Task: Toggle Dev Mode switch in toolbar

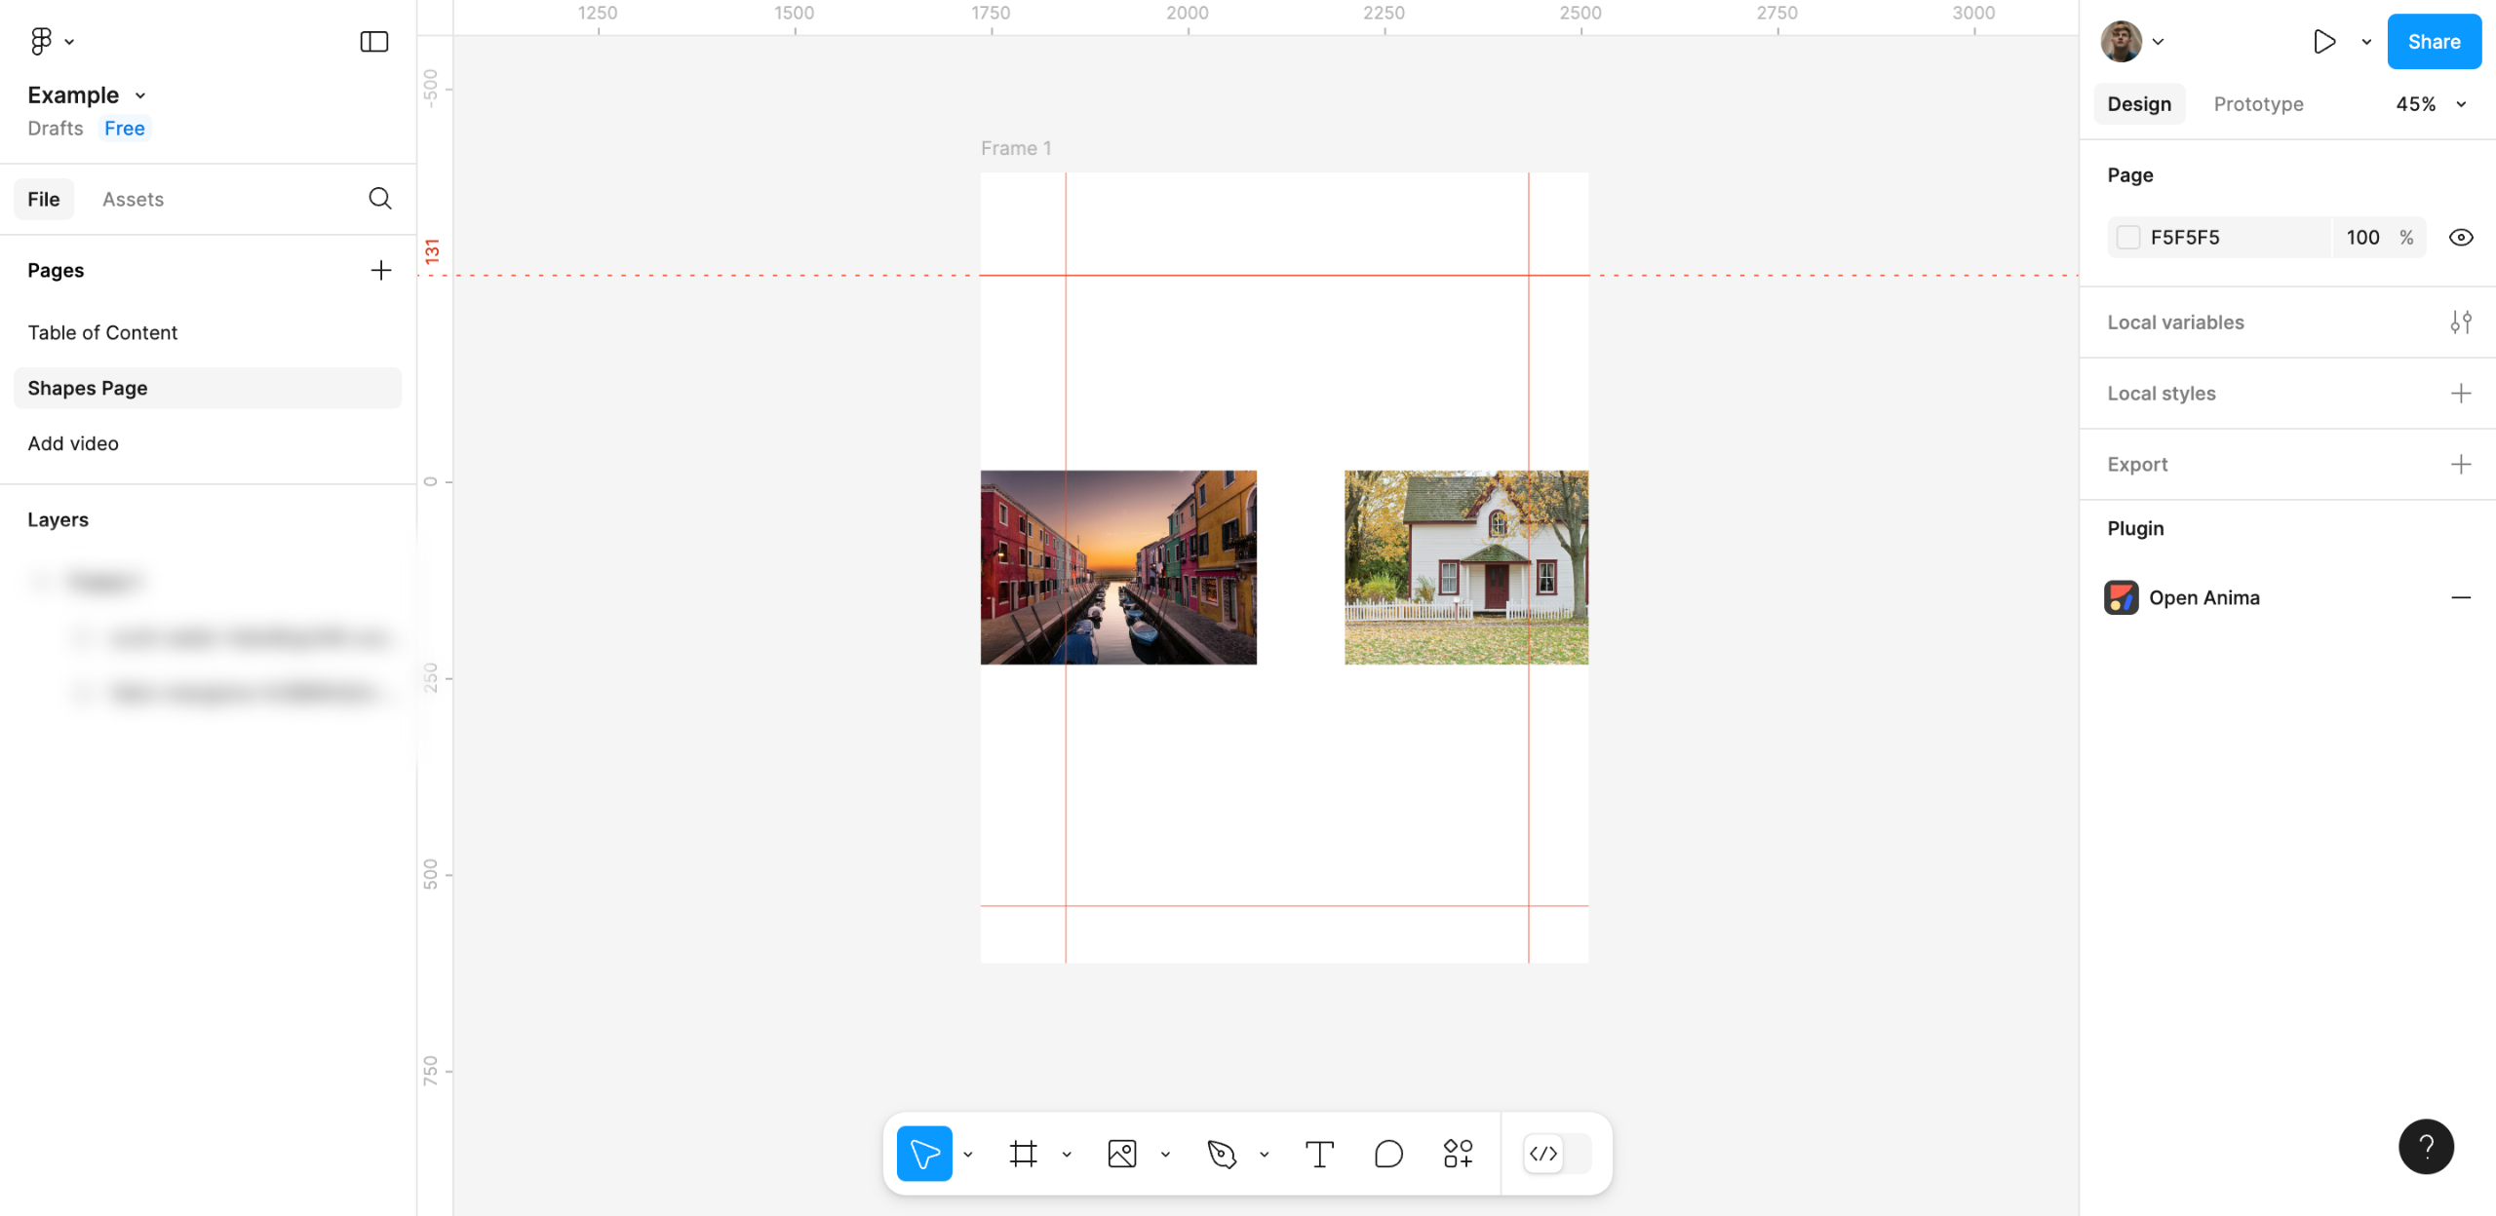Action: coord(1557,1154)
